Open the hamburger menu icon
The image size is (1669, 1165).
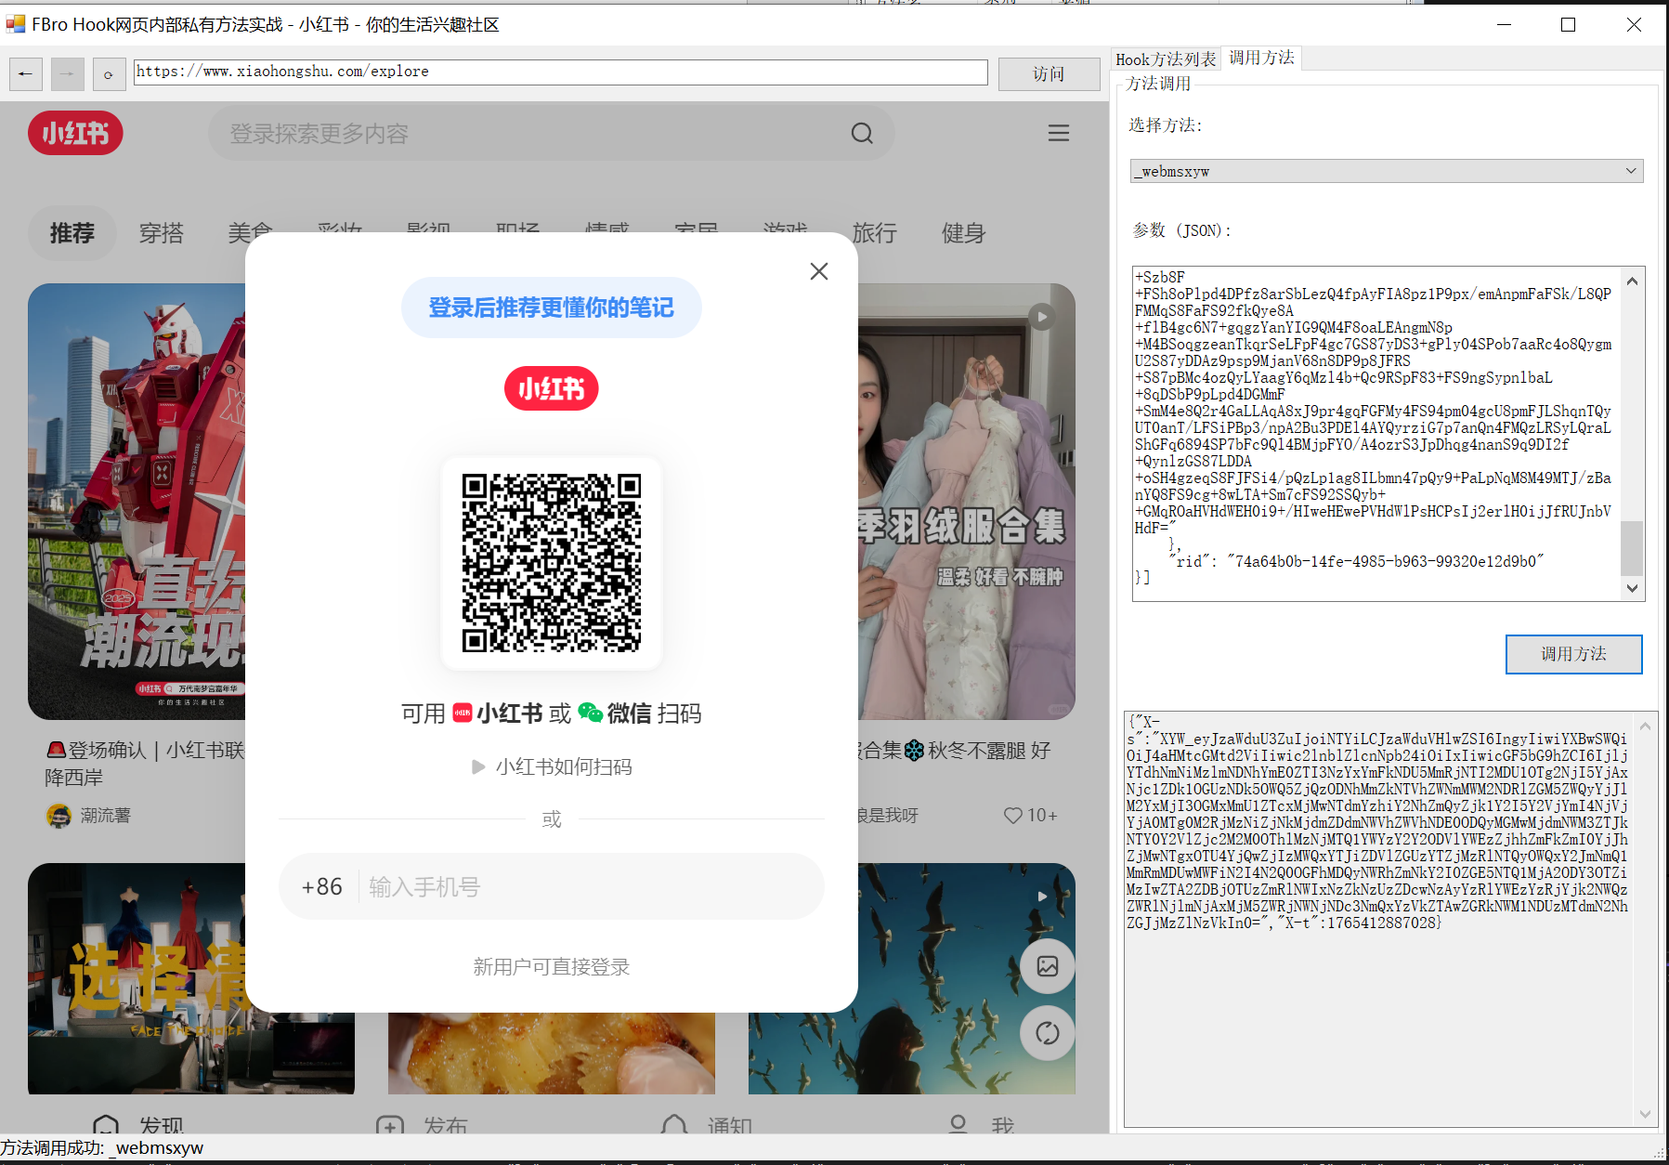click(1059, 133)
